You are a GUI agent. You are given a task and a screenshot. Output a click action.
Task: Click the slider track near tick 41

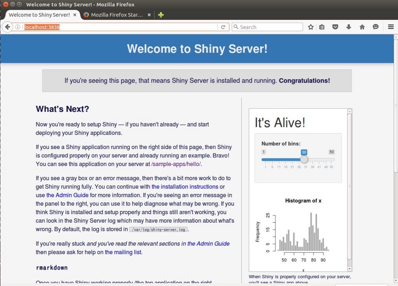[319, 159]
